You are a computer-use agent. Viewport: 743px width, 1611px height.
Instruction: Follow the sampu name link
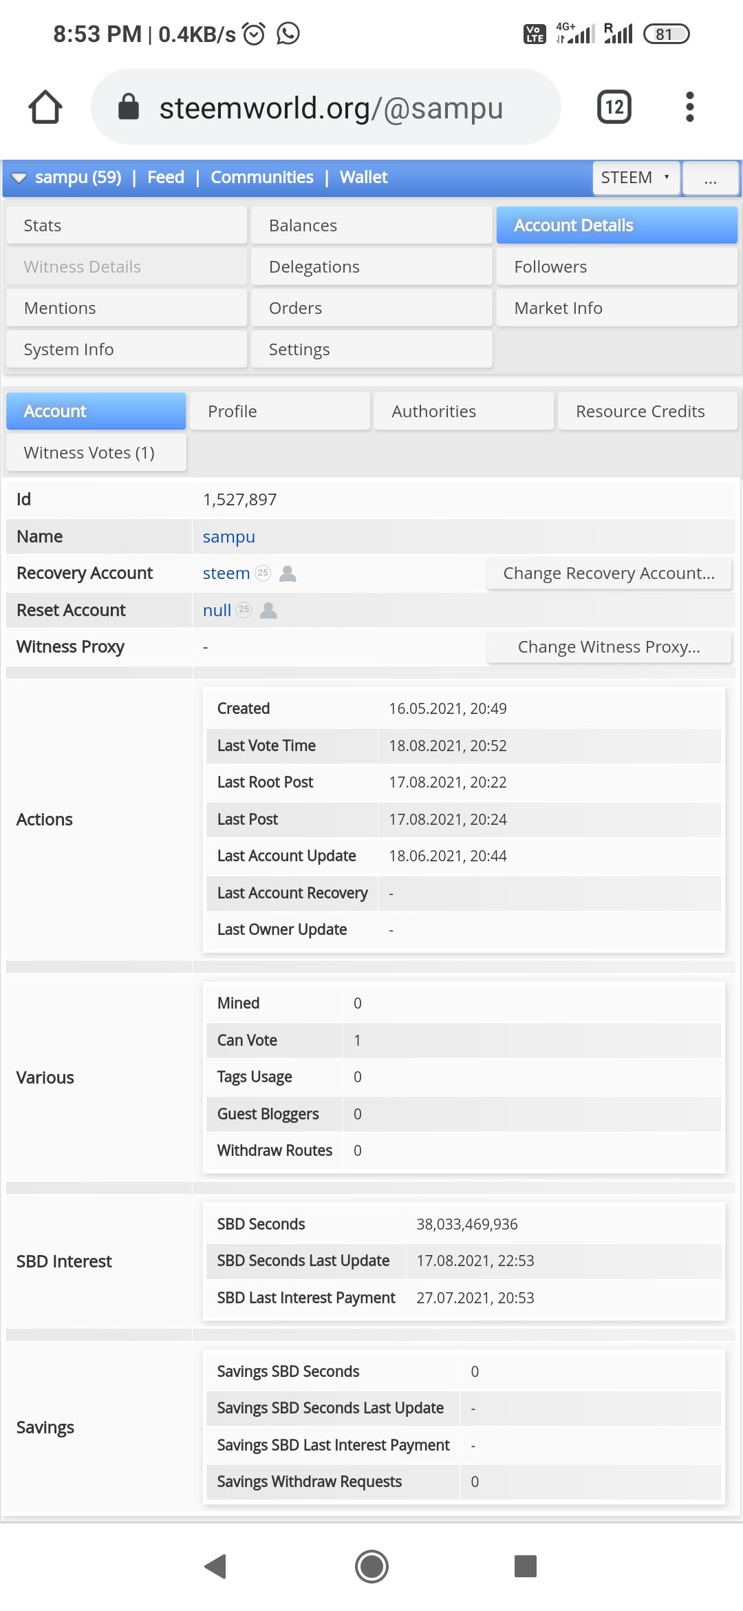coord(229,537)
